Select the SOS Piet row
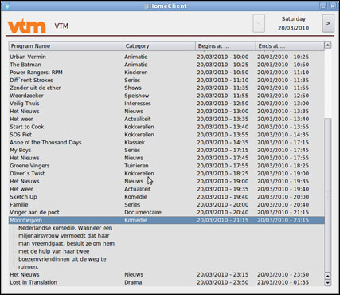 click(x=166, y=135)
